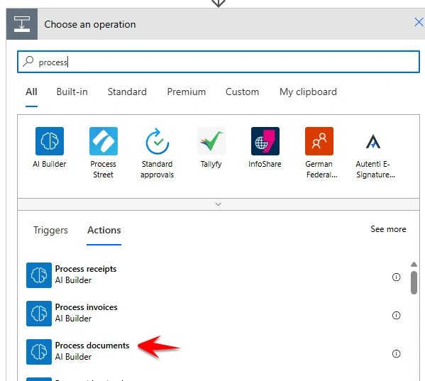The width and height of the screenshot is (425, 381).
Task: Choose the Process Street connector
Action: [104, 141]
